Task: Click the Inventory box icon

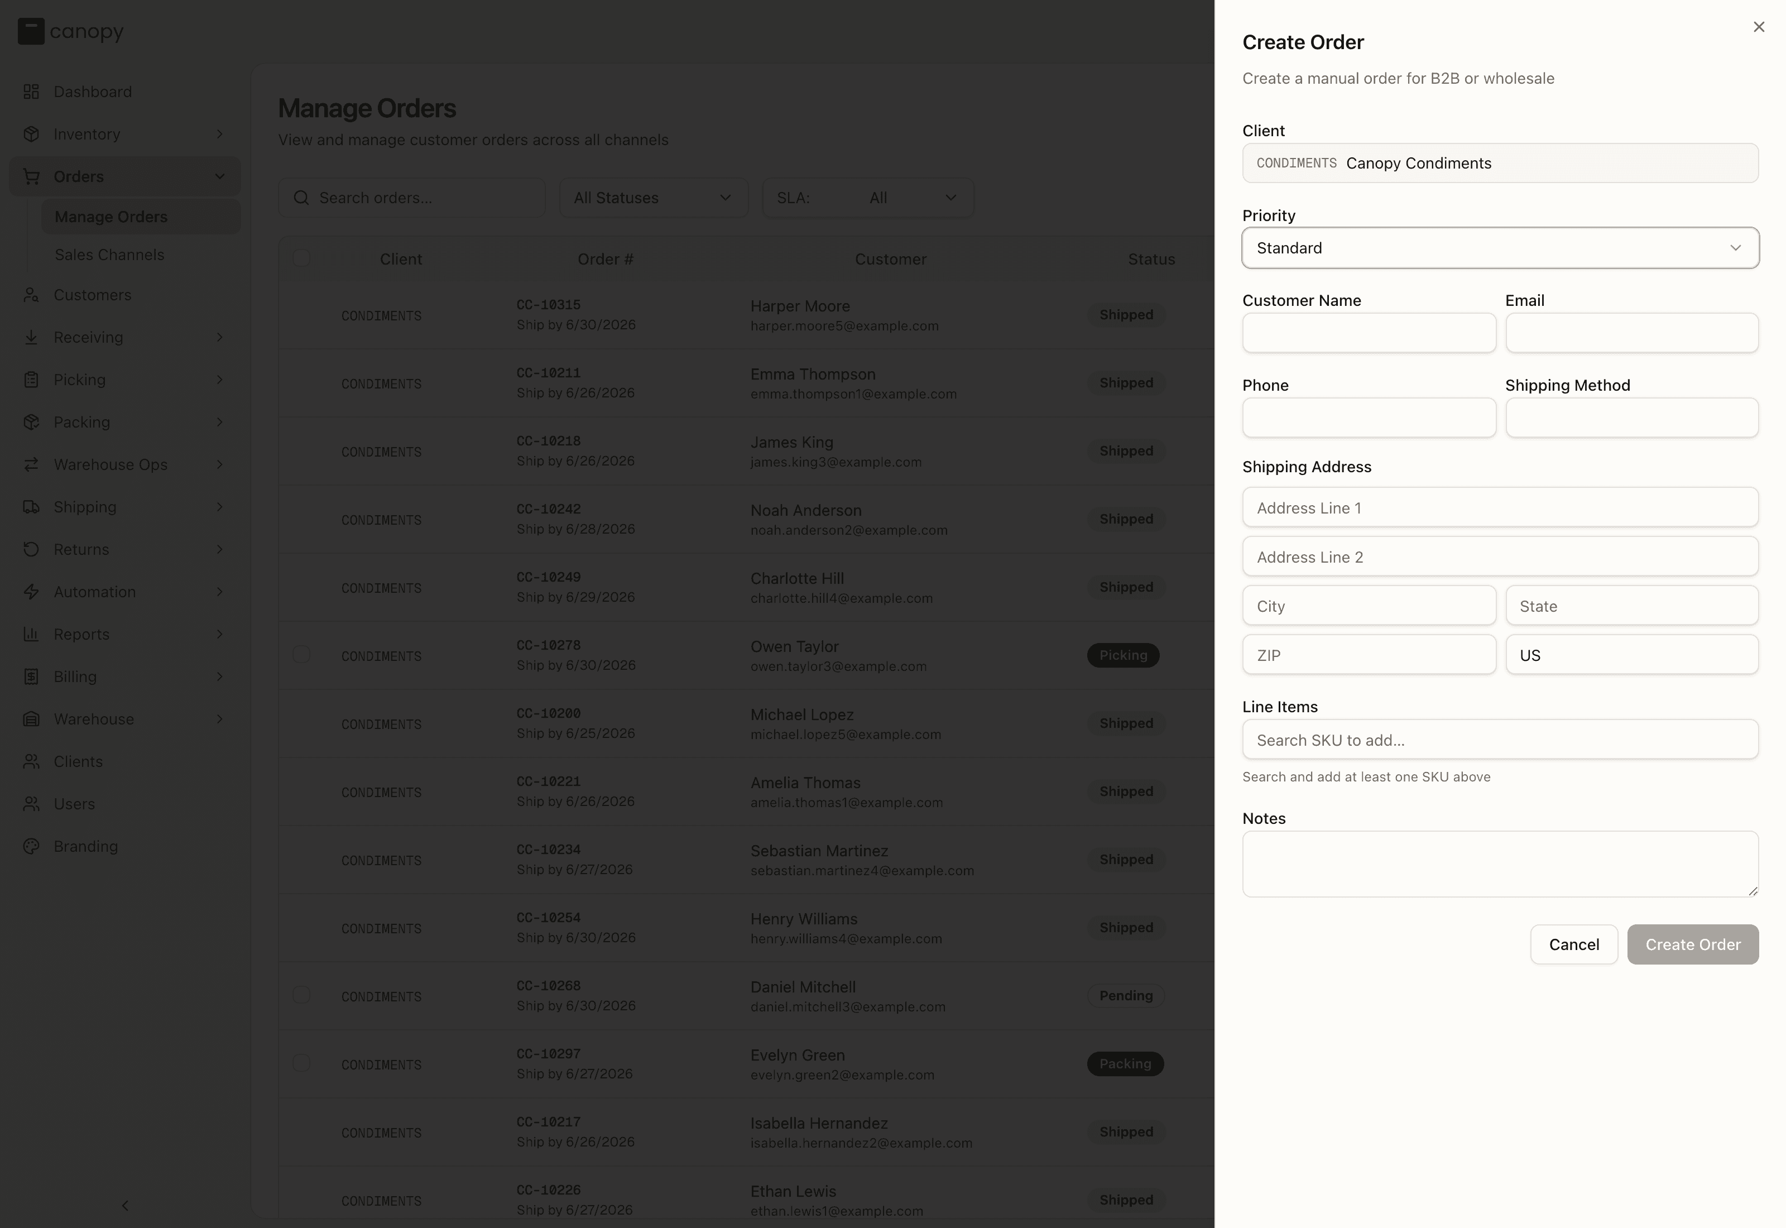Action: click(31, 134)
